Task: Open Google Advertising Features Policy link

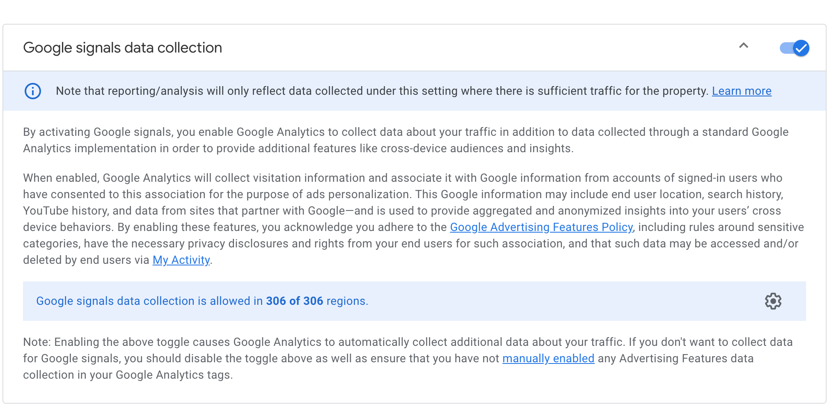Action: 541,227
